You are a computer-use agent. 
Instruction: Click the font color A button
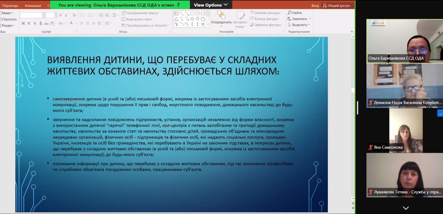[71, 23]
